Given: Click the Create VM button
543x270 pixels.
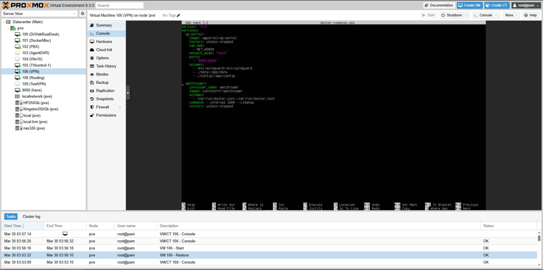Looking at the screenshot, I should pos(469,6).
